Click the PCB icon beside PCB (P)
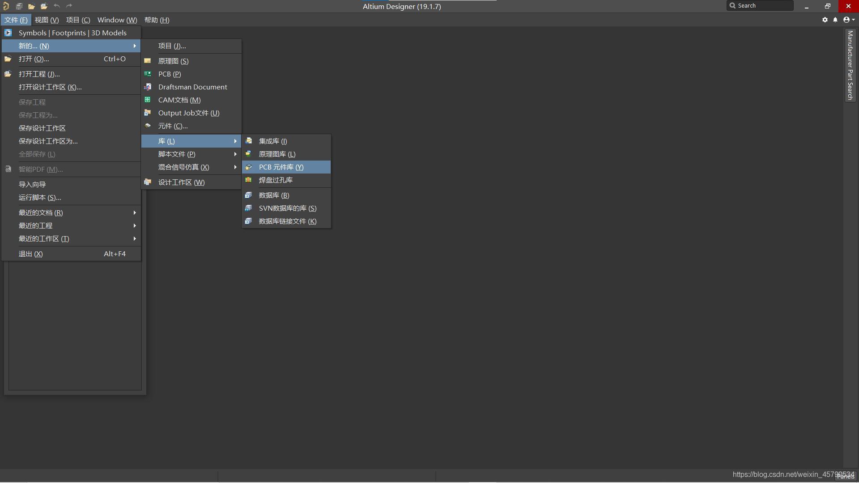Image resolution: width=859 pixels, height=483 pixels. tap(148, 74)
